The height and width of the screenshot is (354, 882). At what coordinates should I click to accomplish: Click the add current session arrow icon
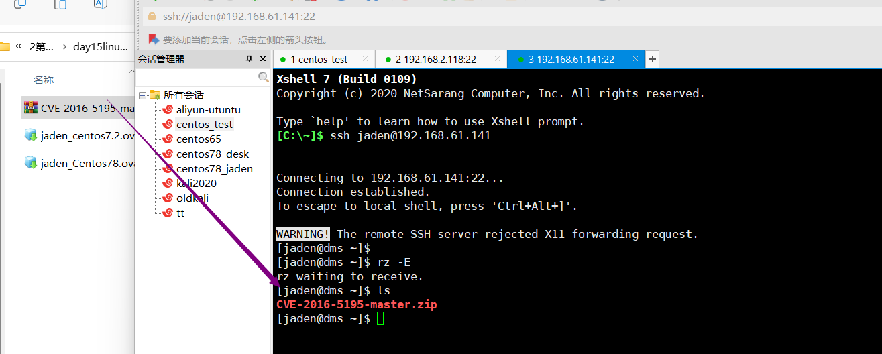pos(154,39)
